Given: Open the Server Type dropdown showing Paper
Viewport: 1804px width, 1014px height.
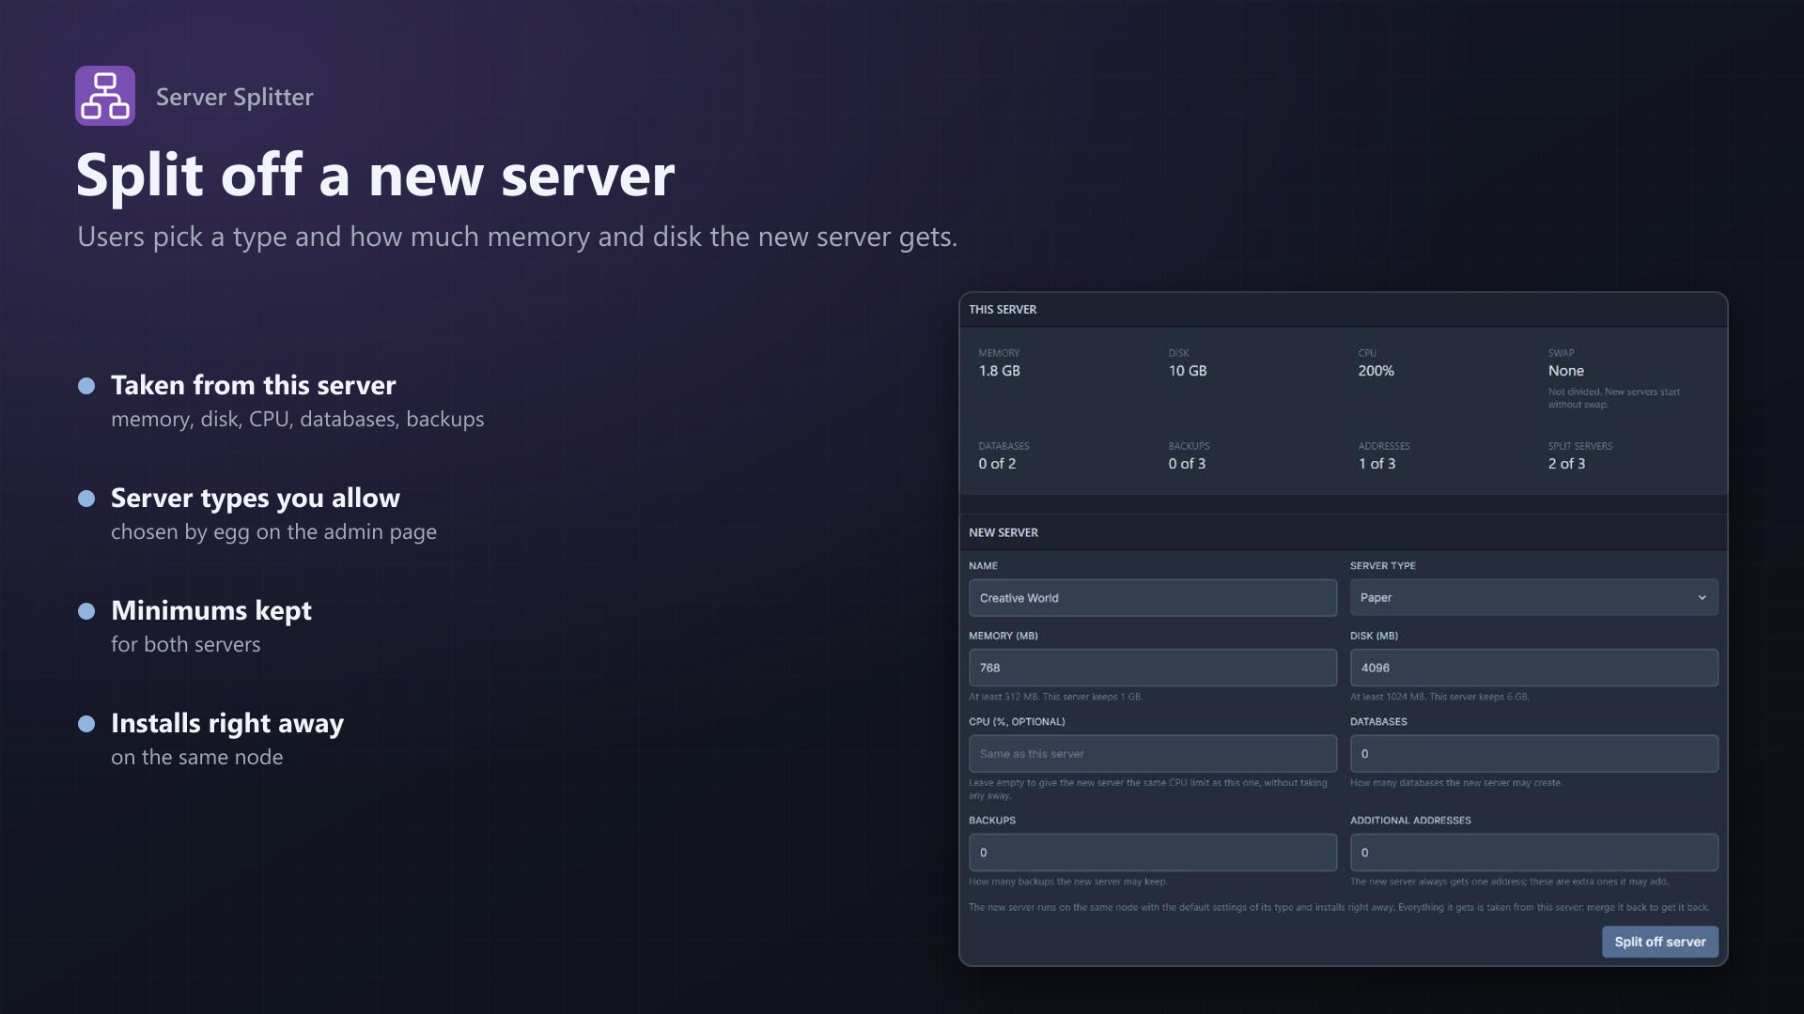Looking at the screenshot, I should point(1533,598).
